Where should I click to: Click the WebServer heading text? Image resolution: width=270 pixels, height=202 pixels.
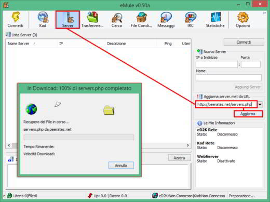click(208, 156)
